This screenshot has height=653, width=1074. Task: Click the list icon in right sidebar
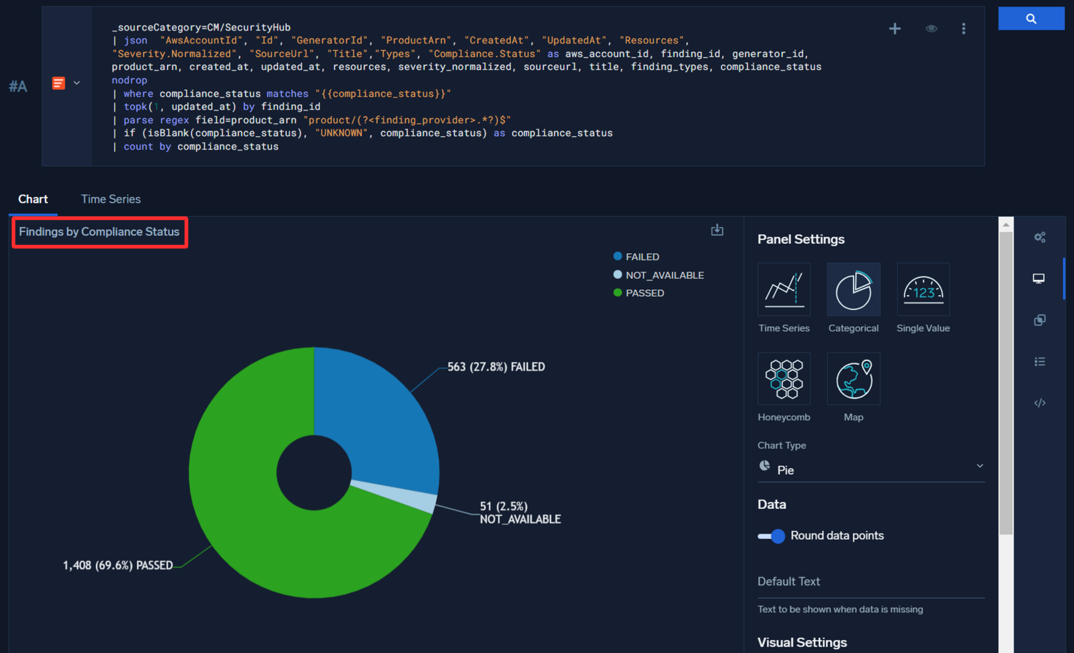pyautogui.click(x=1040, y=361)
